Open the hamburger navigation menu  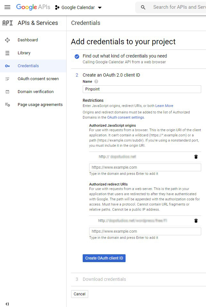(x=7, y=7)
